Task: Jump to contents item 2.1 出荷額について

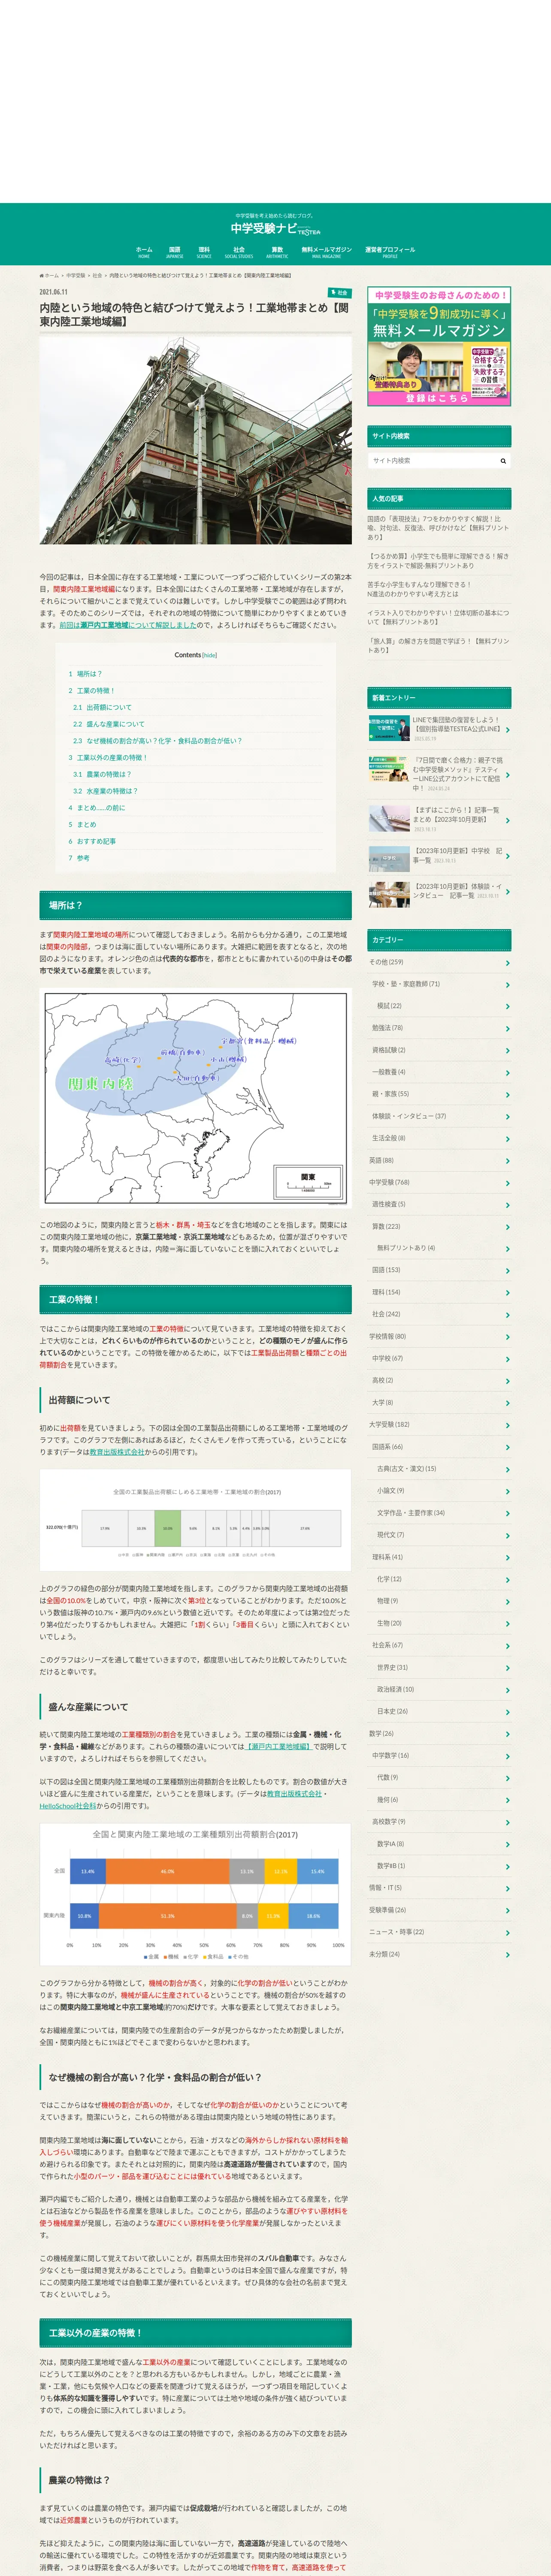Action: 102,708
